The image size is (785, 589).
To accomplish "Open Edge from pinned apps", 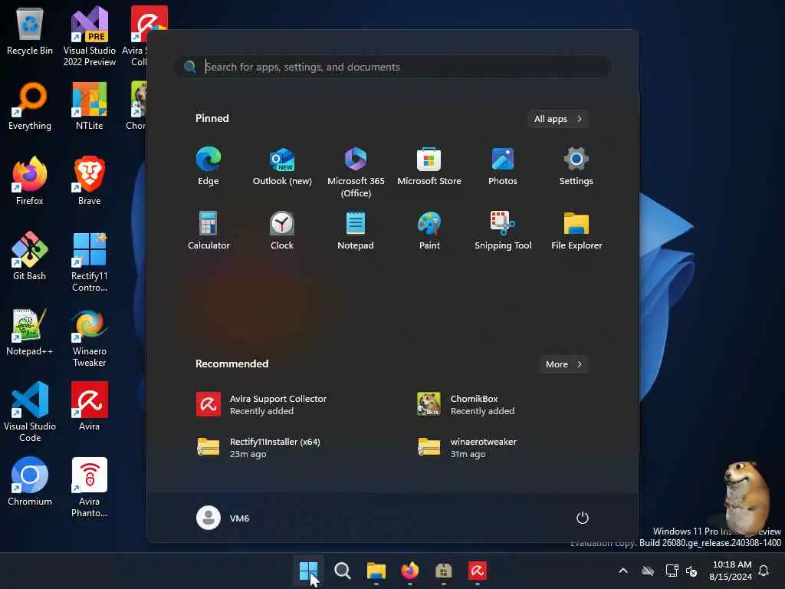I will (x=209, y=166).
